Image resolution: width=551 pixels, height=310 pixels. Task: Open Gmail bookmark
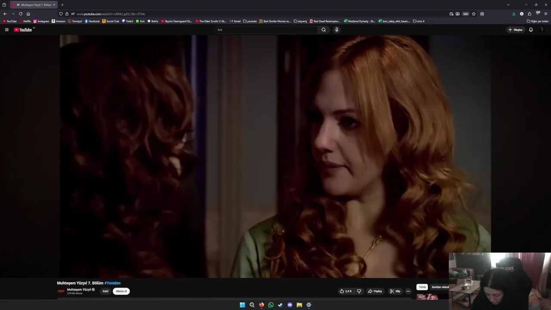point(235,21)
